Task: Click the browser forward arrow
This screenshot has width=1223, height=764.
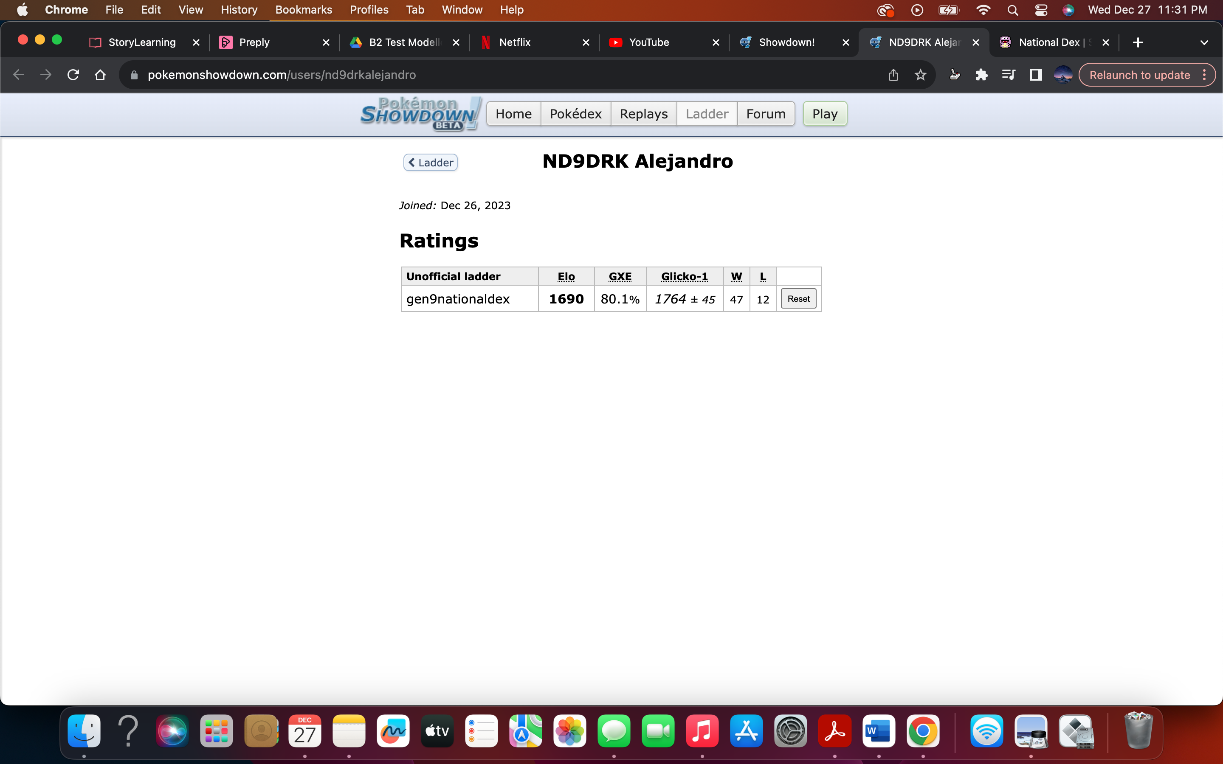Action: 46,75
